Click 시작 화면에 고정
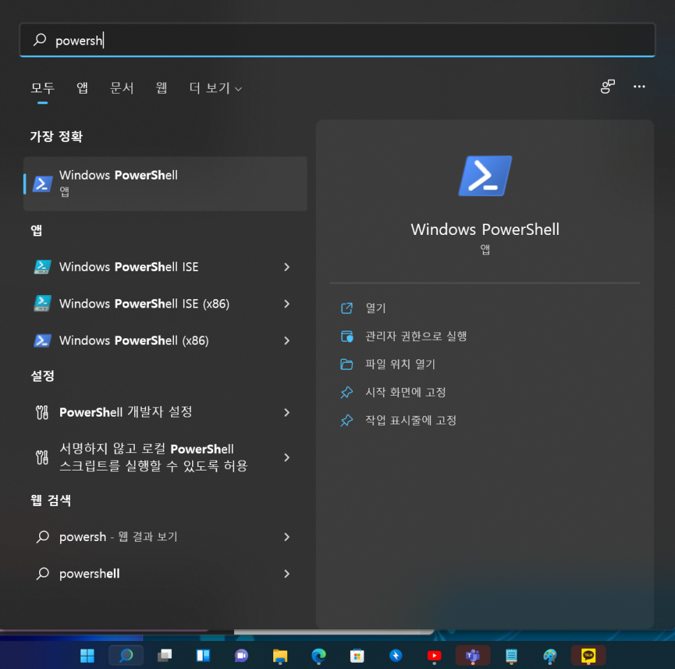Viewport: 675px width, 669px height. coord(405,392)
